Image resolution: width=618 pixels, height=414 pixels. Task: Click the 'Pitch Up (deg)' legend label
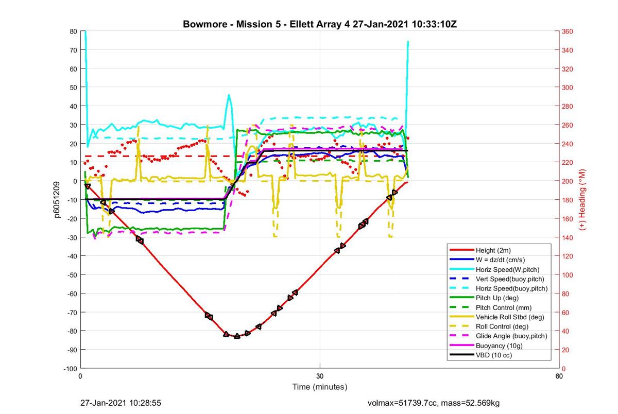(x=497, y=298)
